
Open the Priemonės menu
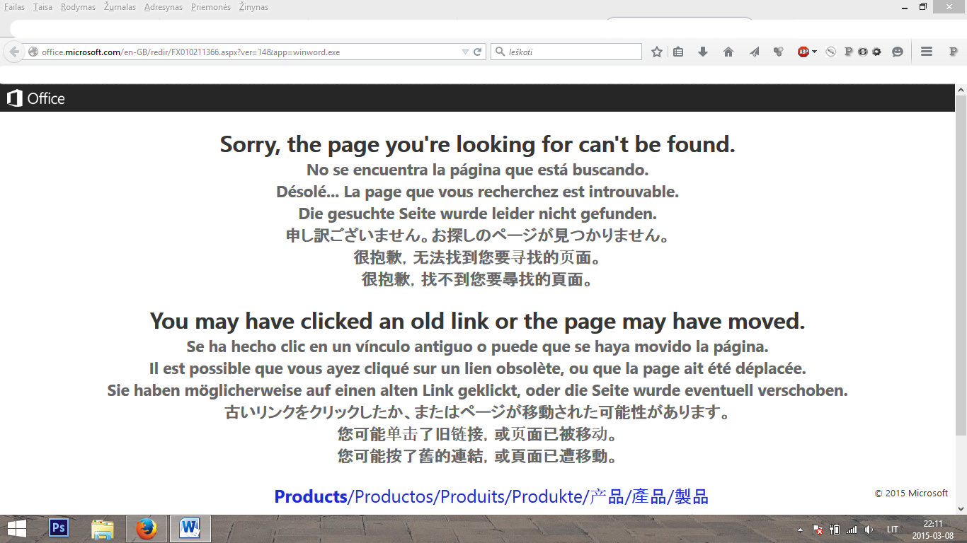(x=211, y=7)
